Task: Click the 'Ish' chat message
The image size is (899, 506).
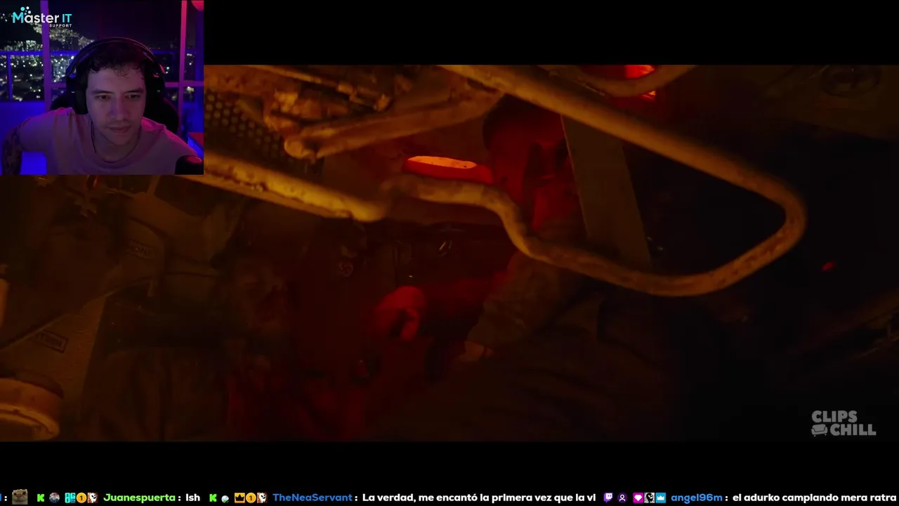Action: (x=192, y=498)
